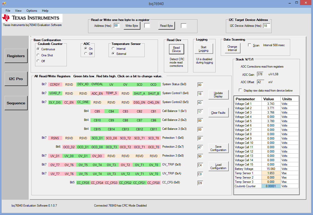Toggle the OV_T7 bit in OV_TRIP
Screen dimensions: 313x215
pyautogui.click(x=55, y=165)
